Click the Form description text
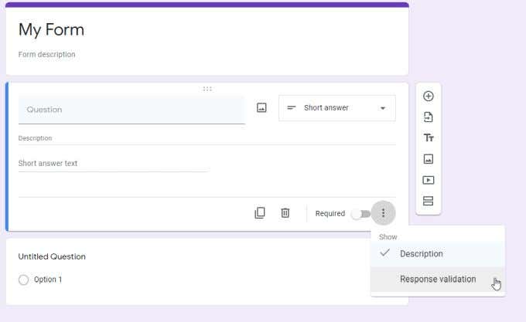Image resolution: width=526 pixels, height=322 pixels. point(46,55)
